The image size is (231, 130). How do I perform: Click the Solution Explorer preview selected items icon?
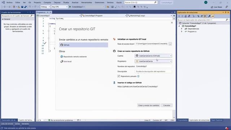213,16
